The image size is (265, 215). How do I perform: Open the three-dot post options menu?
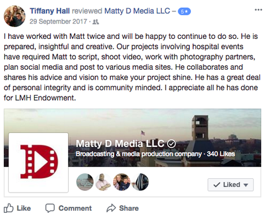pos(258,10)
